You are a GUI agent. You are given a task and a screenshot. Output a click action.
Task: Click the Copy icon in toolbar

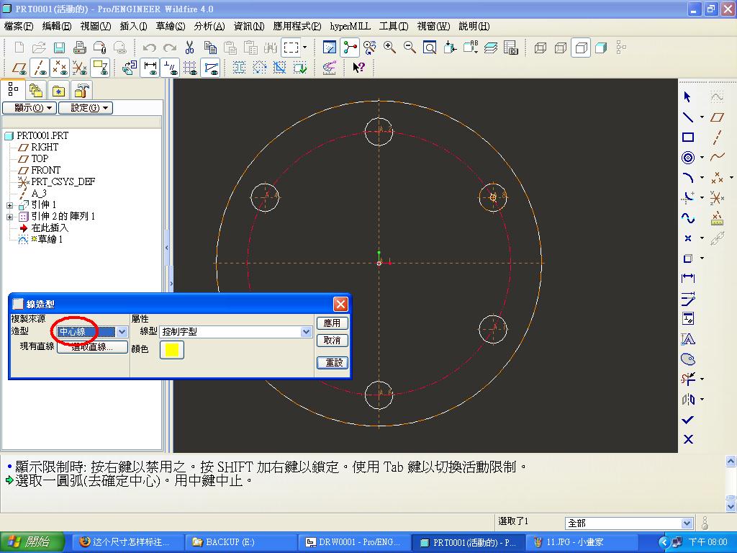[210, 48]
